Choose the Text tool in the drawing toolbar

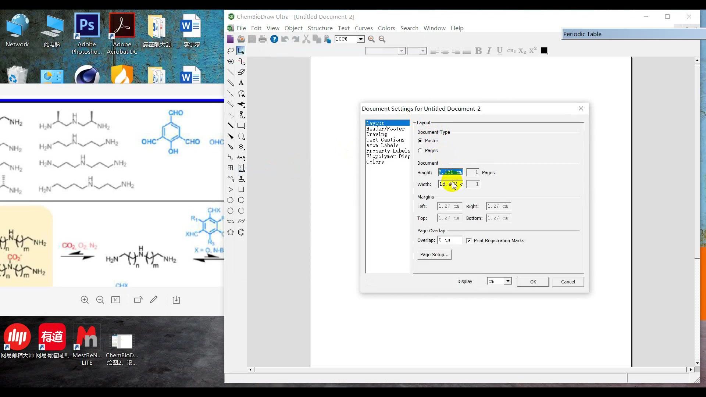point(241,83)
